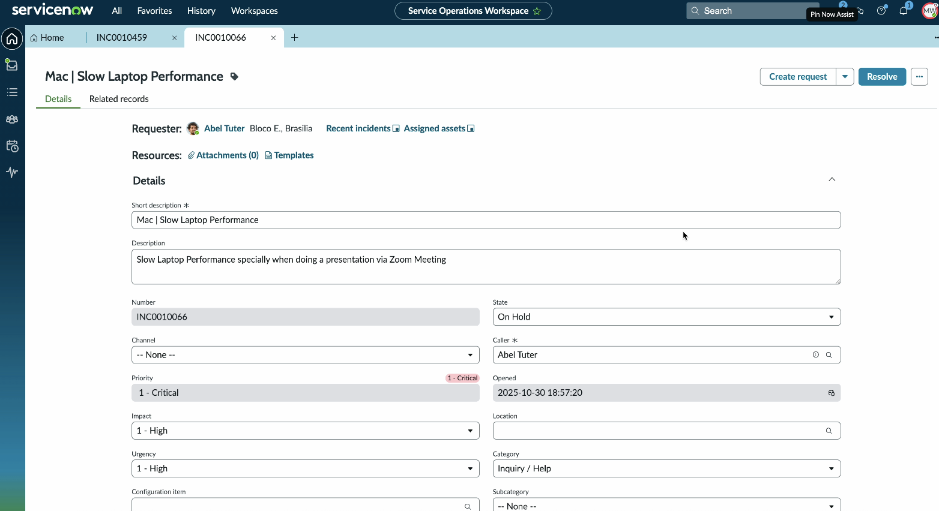939x511 pixels.
Task: Click the Resolve button
Action: 882,77
